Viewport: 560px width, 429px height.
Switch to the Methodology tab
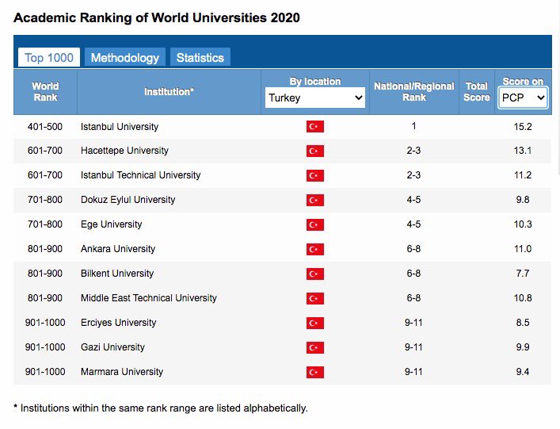coord(125,58)
